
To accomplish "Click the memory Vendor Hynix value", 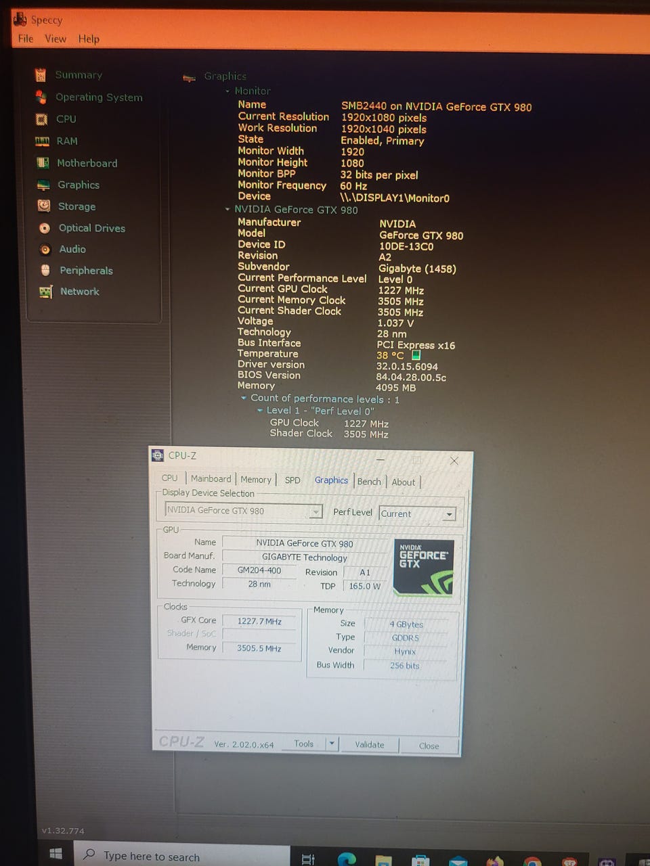I will (x=405, y=652).
